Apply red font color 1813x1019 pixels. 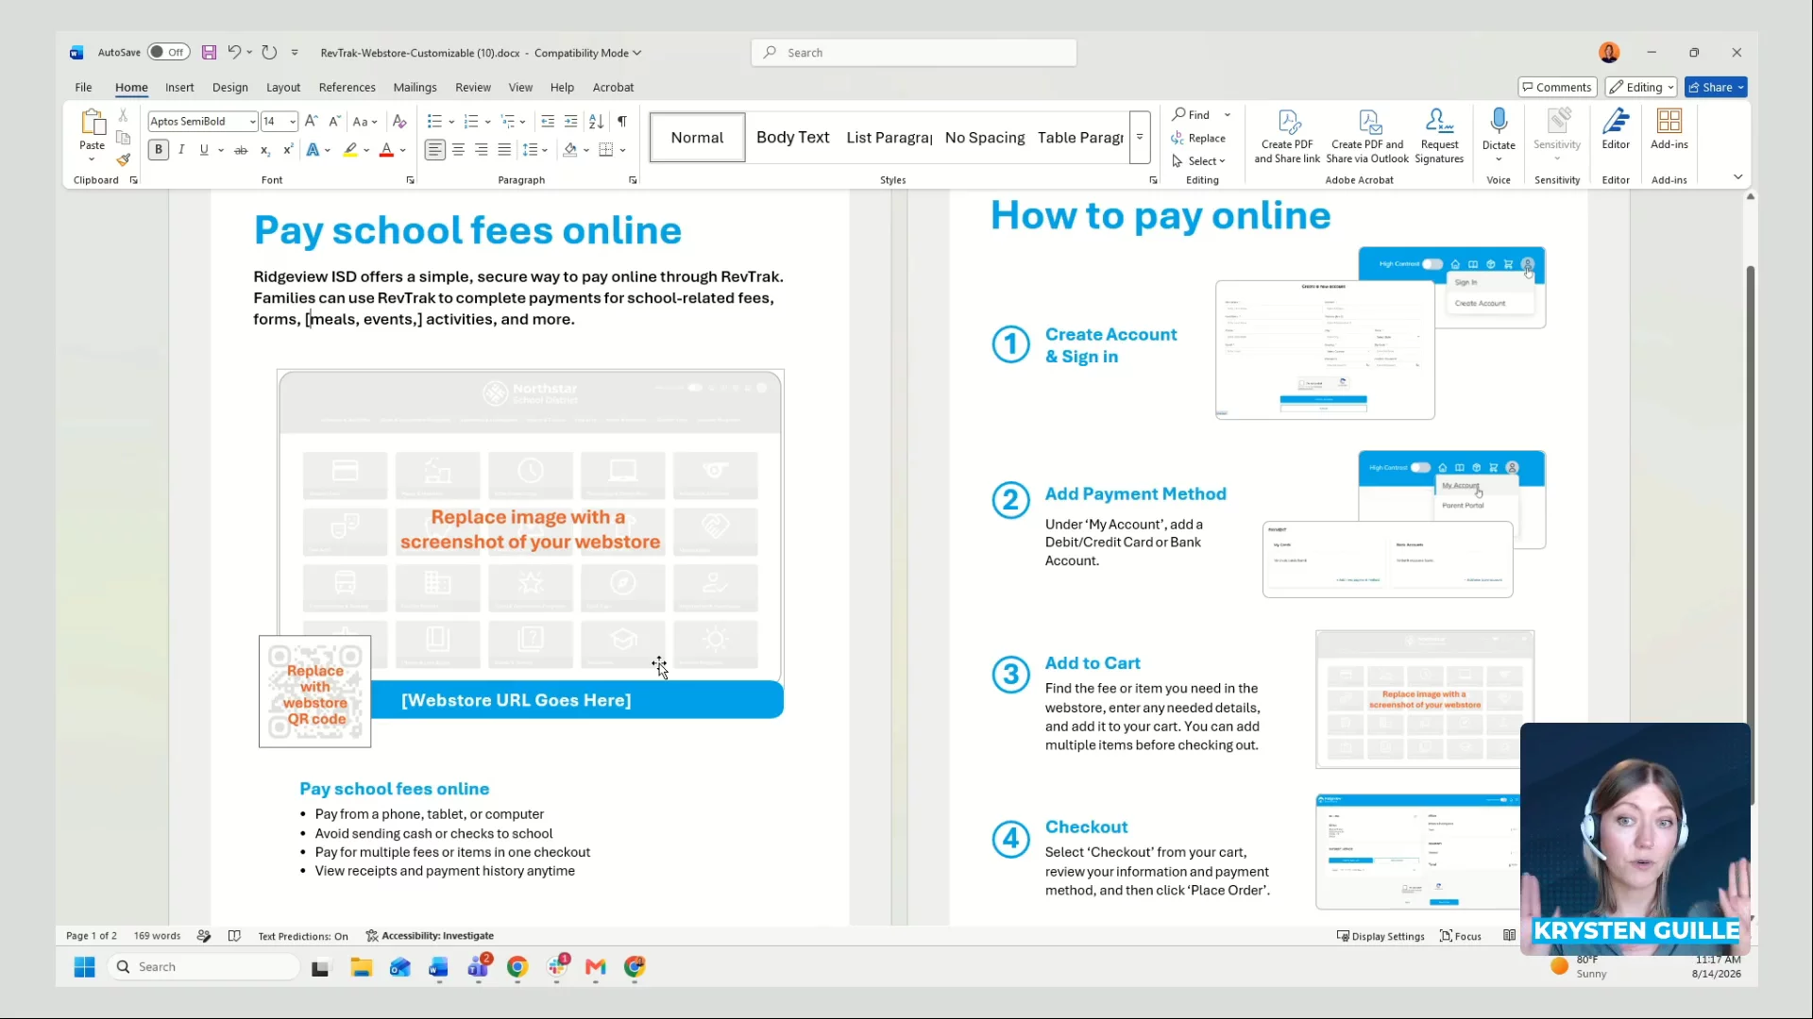[386, 150]
